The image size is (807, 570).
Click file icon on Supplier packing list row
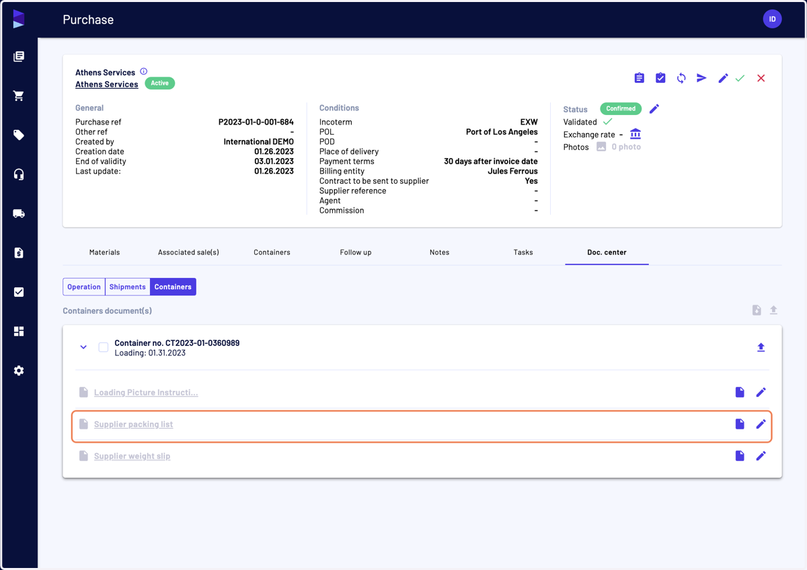click(x=740, y=424)
